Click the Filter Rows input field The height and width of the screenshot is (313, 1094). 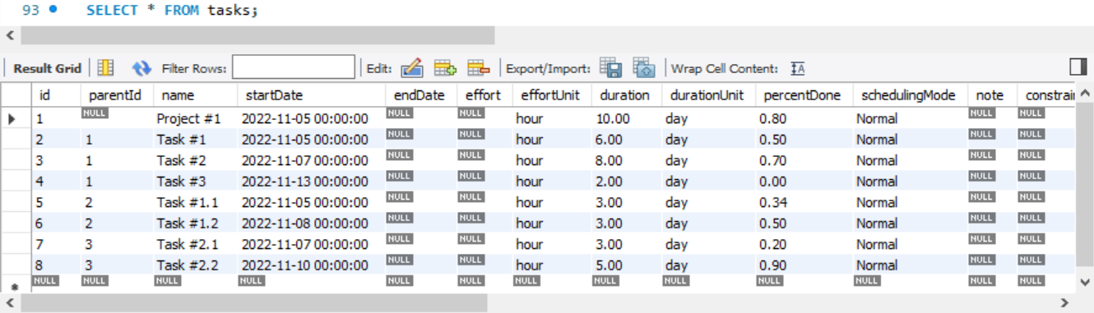point(294,67)
